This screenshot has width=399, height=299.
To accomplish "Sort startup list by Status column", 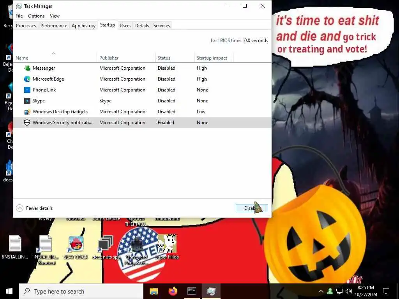I will tap(175, 58).
